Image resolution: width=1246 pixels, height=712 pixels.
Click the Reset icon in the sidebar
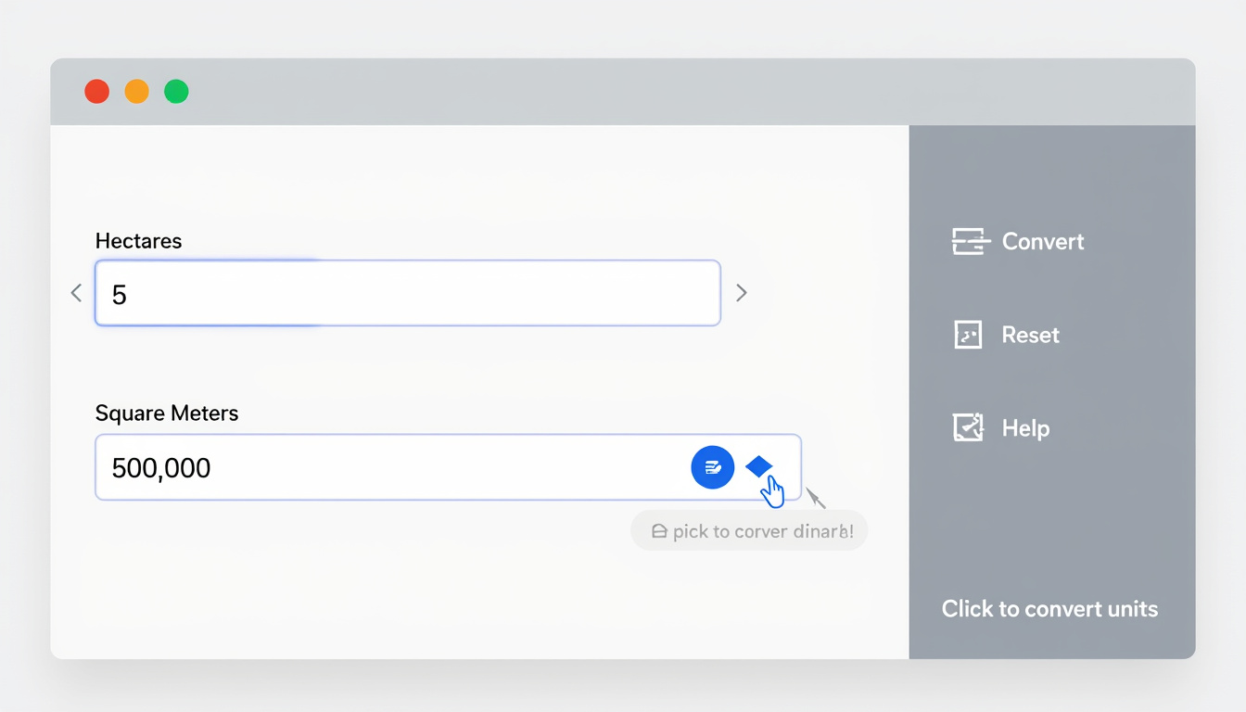(x=967, y=335)
